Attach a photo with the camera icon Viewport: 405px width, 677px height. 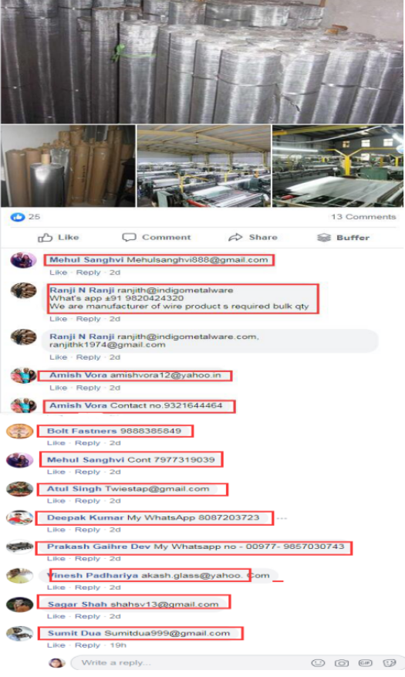pos(342,663)
